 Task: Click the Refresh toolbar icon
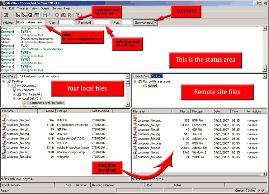[45, 15]
